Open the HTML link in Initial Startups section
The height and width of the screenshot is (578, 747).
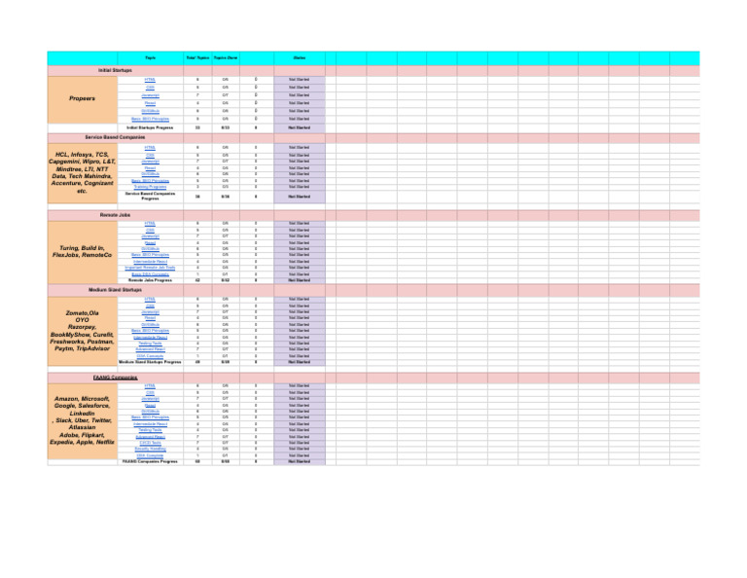point(150,80)
